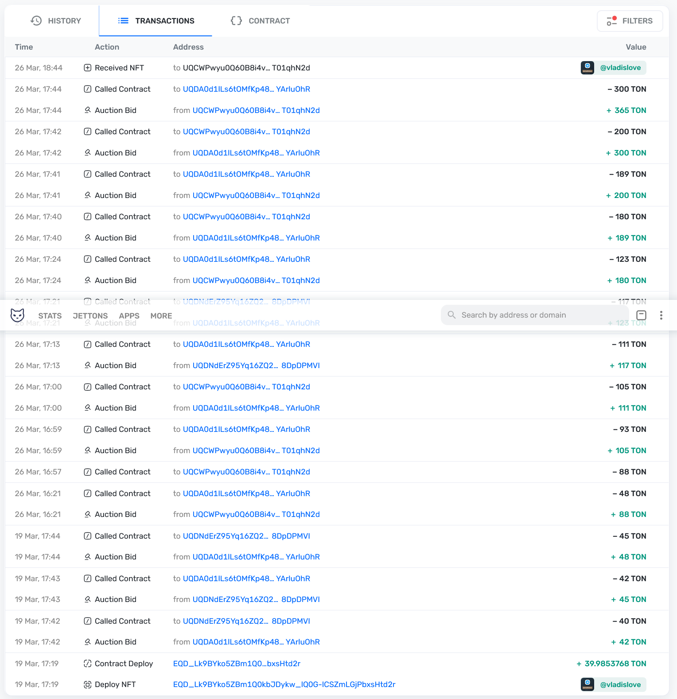677x699 pixels.
Task: Click the magnifier icon in search field
Action: [451, 315]
